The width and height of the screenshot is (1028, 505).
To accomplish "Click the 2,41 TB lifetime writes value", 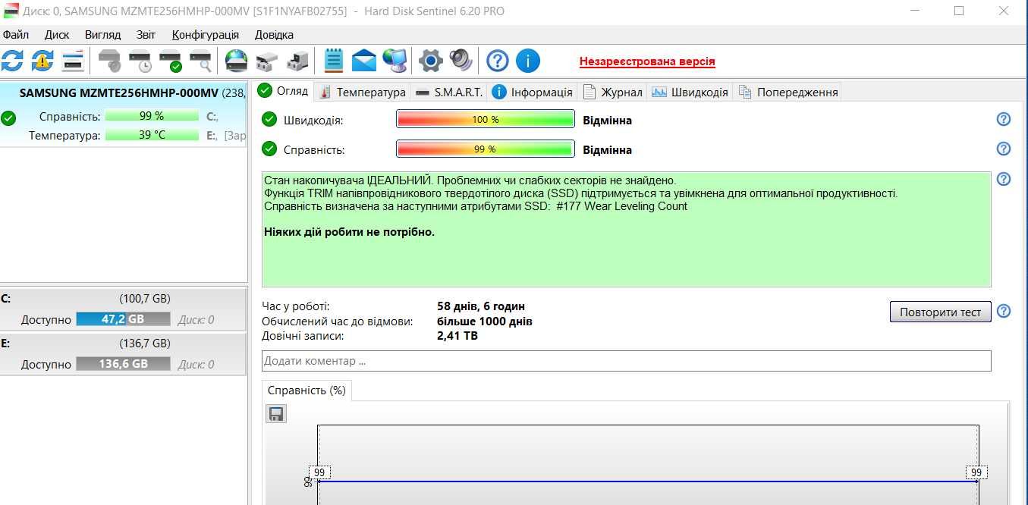I will [457, 335].
